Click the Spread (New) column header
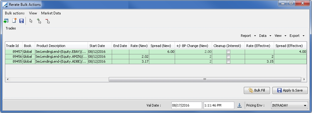The width and height of the screenshot is (312, 113). [162, 46]
